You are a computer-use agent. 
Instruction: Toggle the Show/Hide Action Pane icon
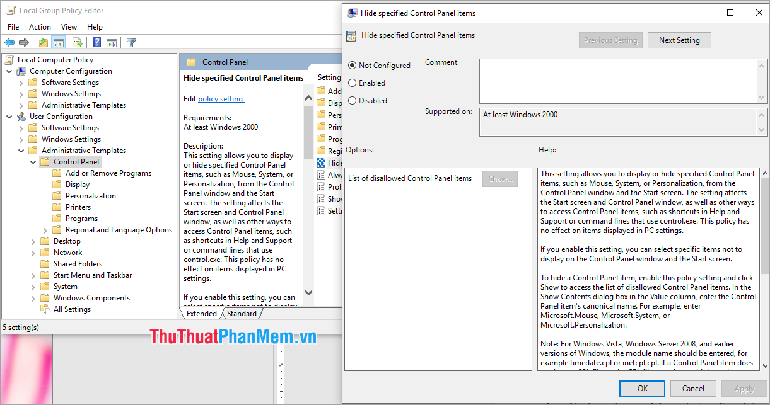[x=112, y=42]
